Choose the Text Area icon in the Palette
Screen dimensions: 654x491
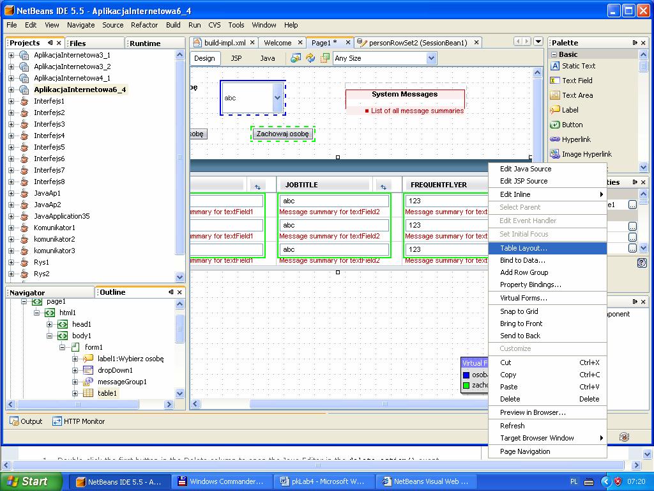coord(555,95)
